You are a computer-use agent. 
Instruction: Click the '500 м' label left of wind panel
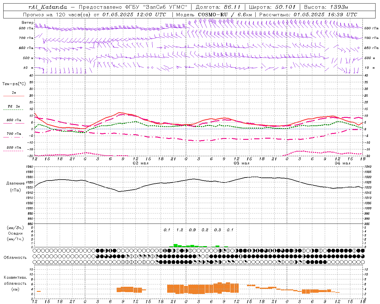coord(28,58)
